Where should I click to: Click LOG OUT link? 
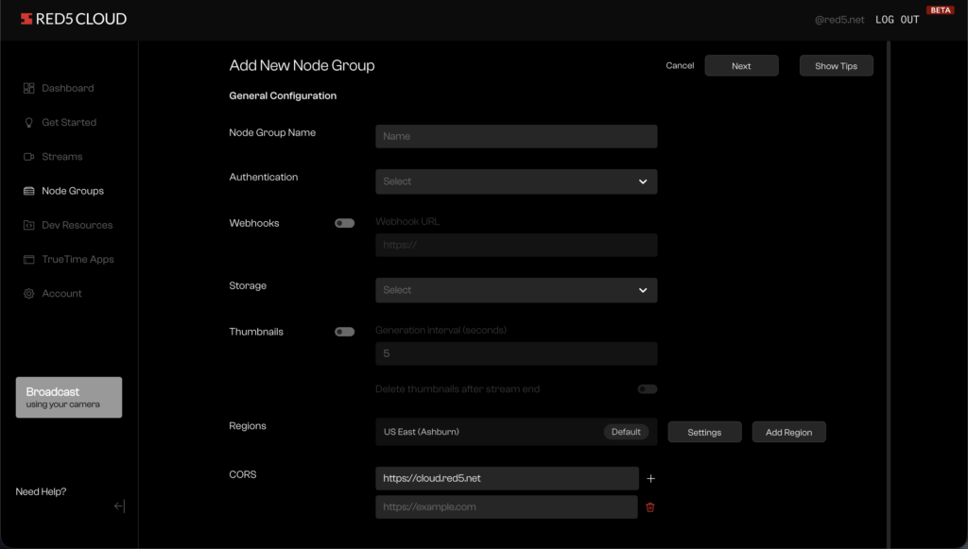click(x=897, y=20)
